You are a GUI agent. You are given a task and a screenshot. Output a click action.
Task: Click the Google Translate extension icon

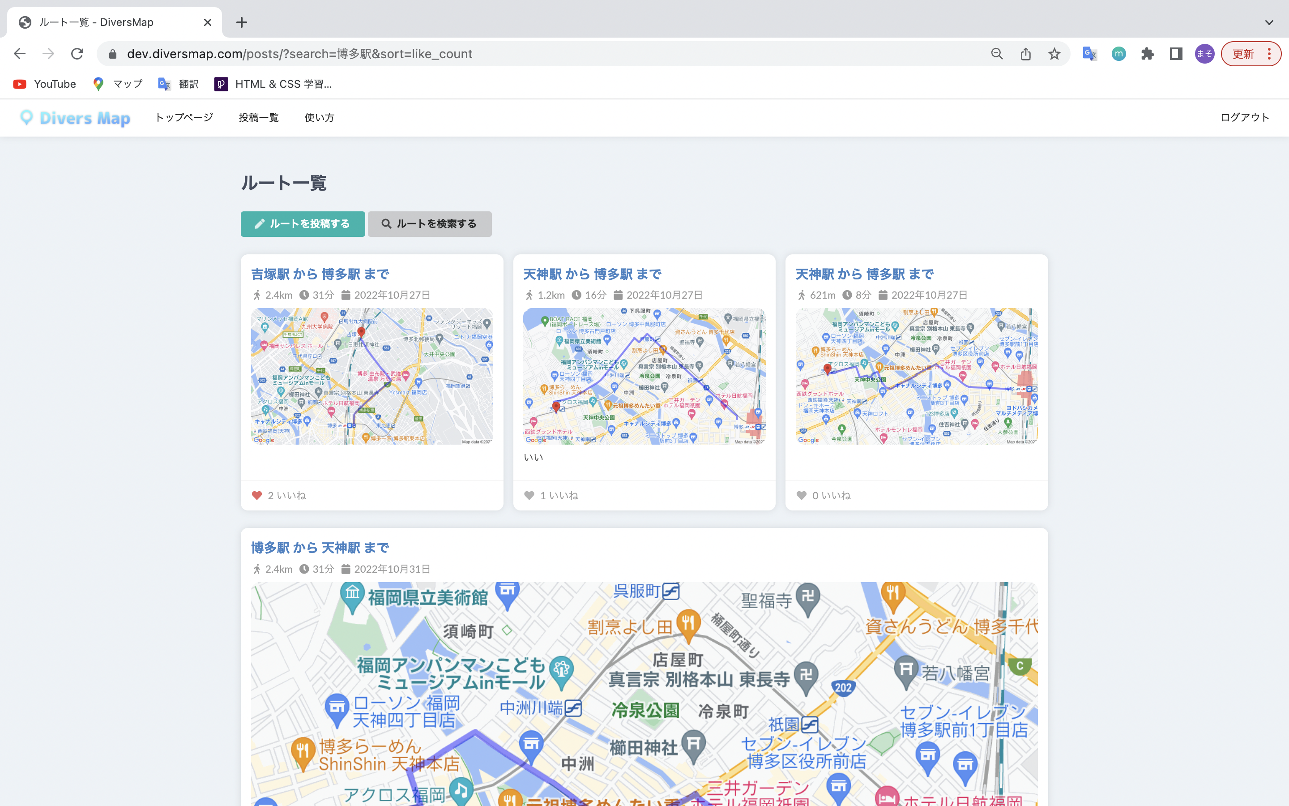coord(1089,54)
